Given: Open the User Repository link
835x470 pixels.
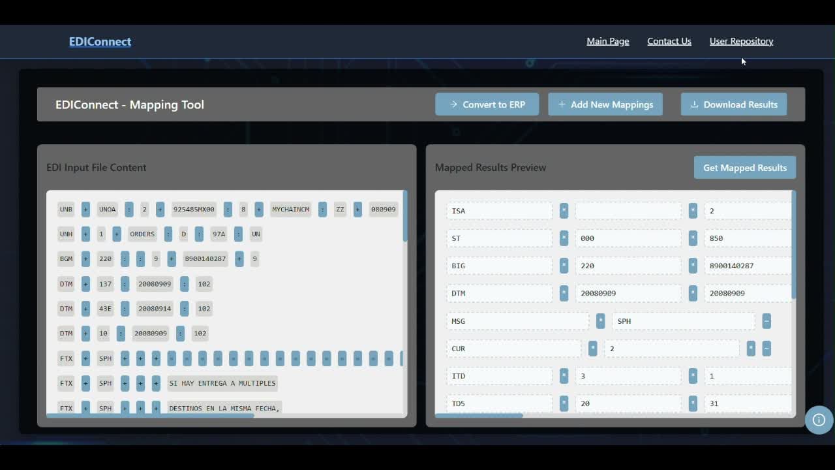Looking at the screenshot, I should (742, 41).
